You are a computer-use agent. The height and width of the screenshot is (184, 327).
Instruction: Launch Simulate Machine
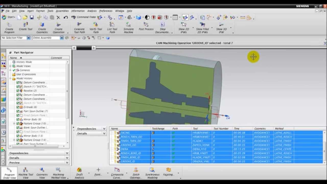[x=129, y=28]
